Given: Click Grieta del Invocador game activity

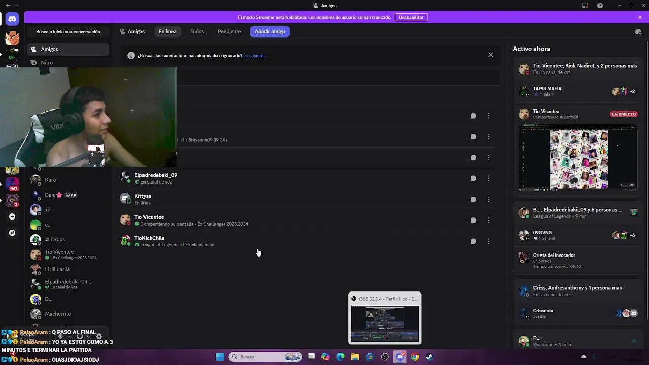Looking at the screenshot, I should click(578, 260).
